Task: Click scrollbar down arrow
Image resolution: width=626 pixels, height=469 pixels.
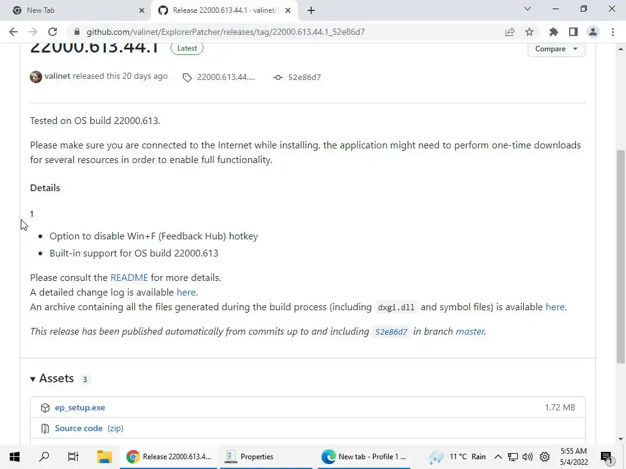Action: coord(621,438)
